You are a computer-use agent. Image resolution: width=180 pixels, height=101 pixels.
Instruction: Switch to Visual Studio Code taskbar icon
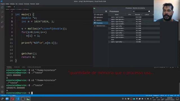[x=17, y=99]
